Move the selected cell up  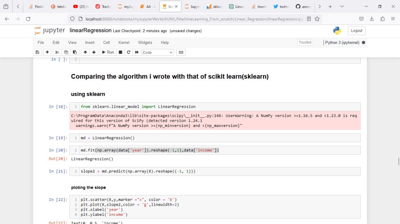coord(85,52)
